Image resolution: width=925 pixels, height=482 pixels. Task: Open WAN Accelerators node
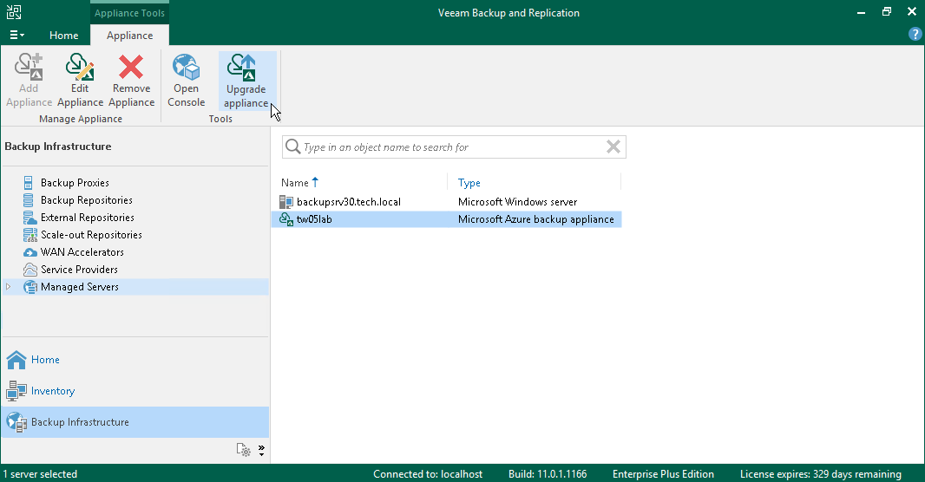coord(82,252)
